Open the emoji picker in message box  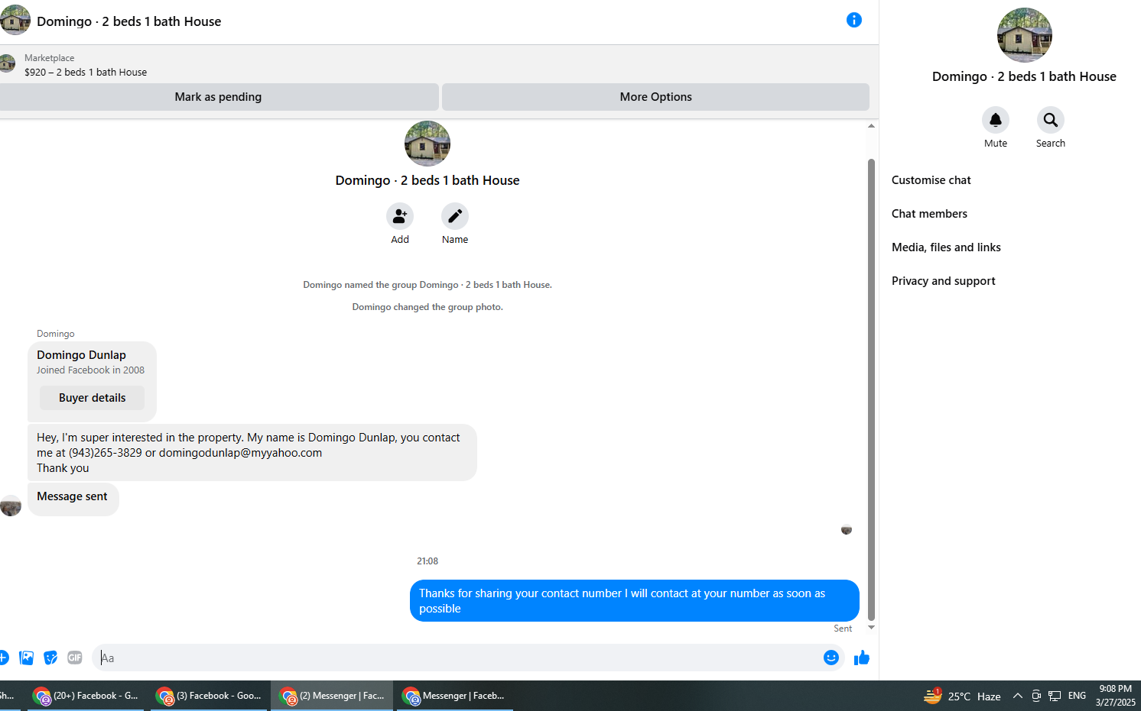[x=831, y=658]
